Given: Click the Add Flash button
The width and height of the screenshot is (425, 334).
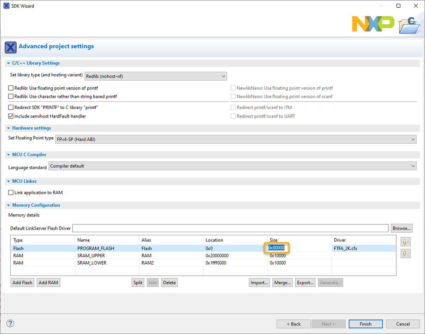Looking at the screenshot, I should click(x=23, y=282).
